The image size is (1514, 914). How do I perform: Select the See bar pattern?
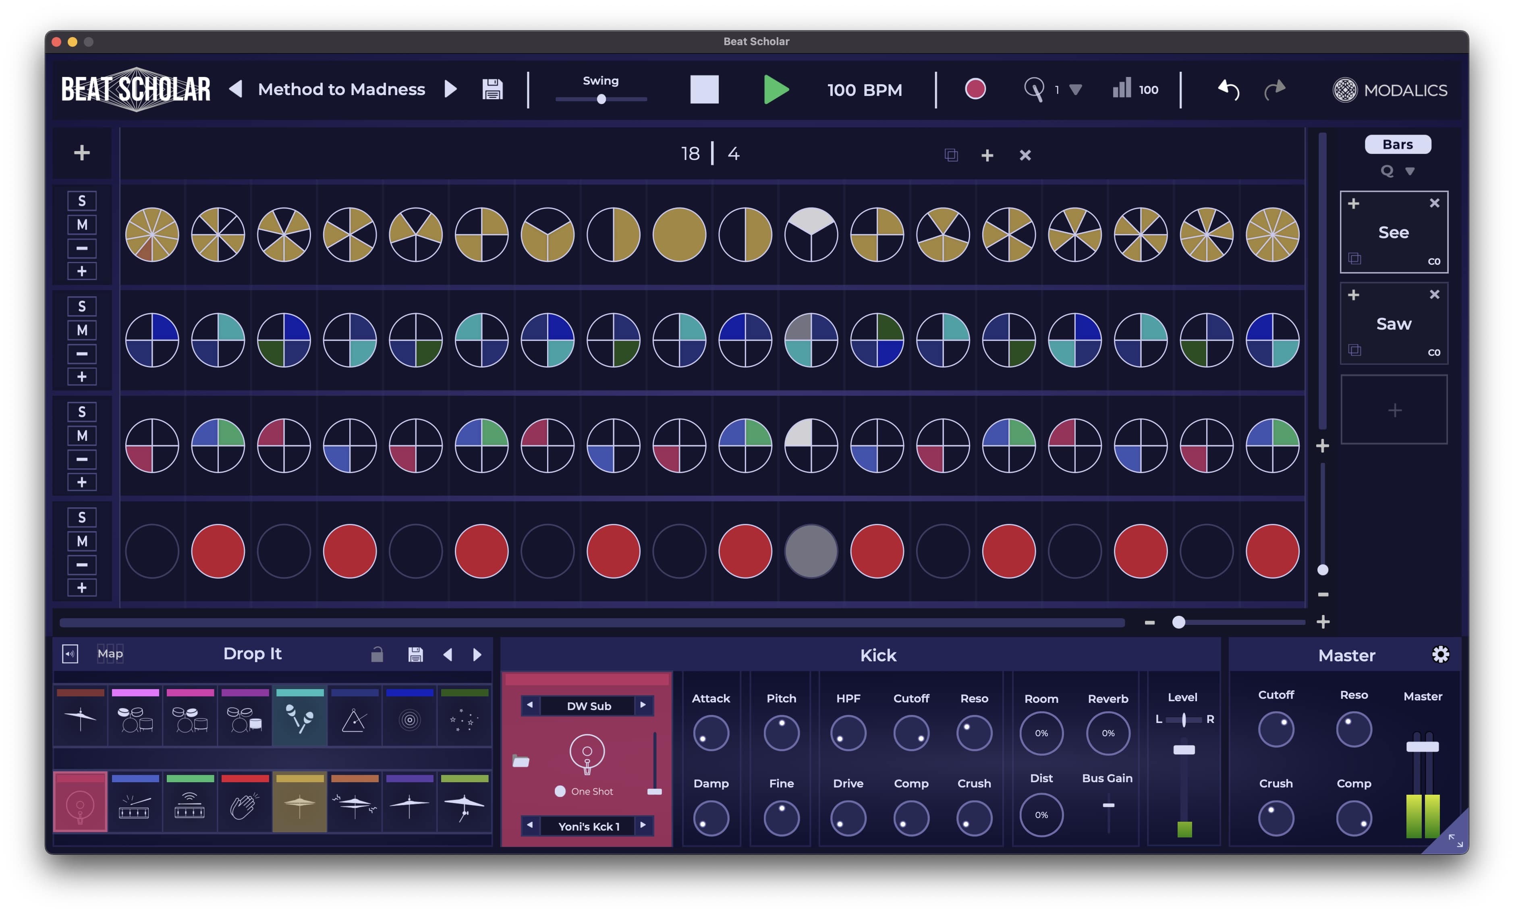tap(1393, 233)
